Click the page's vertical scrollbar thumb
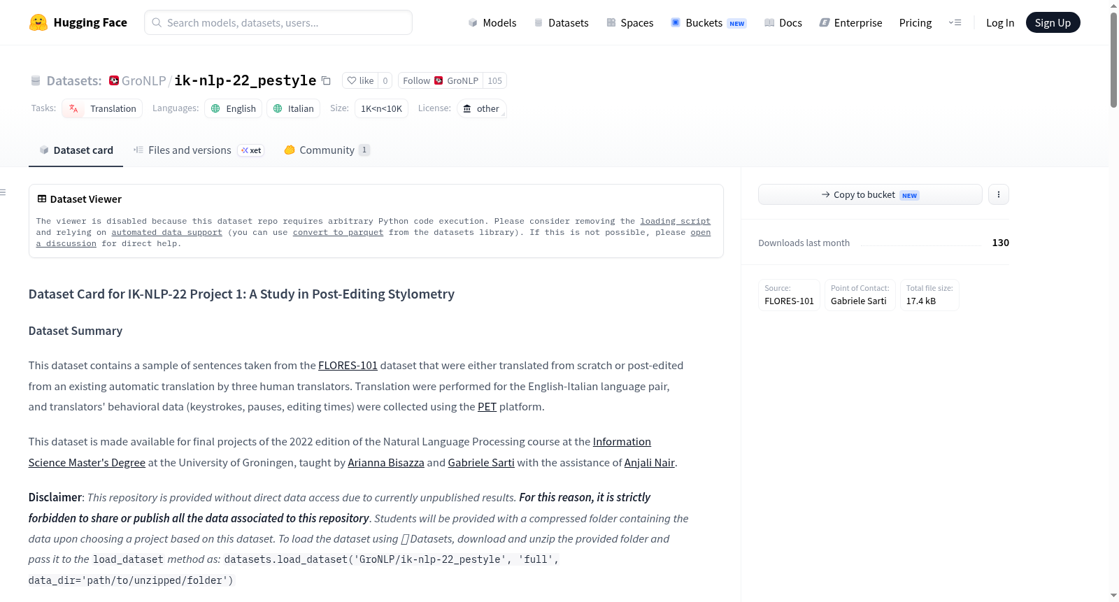Screen dimensions: 1119x602 [1113, 59]
